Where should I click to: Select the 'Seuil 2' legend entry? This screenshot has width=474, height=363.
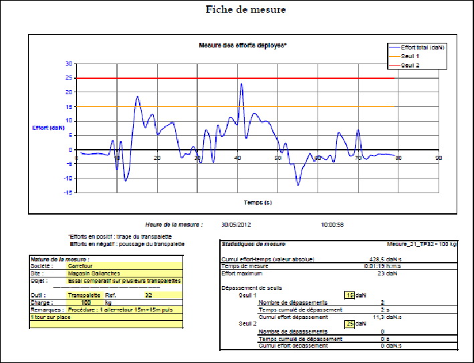[x=410, y=66]
